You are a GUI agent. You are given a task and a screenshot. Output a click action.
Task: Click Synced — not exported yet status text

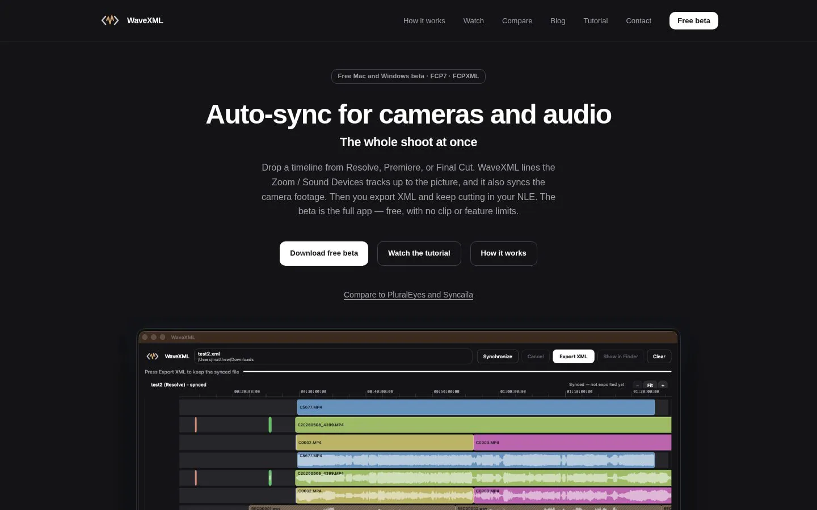(x=596, y=385)
